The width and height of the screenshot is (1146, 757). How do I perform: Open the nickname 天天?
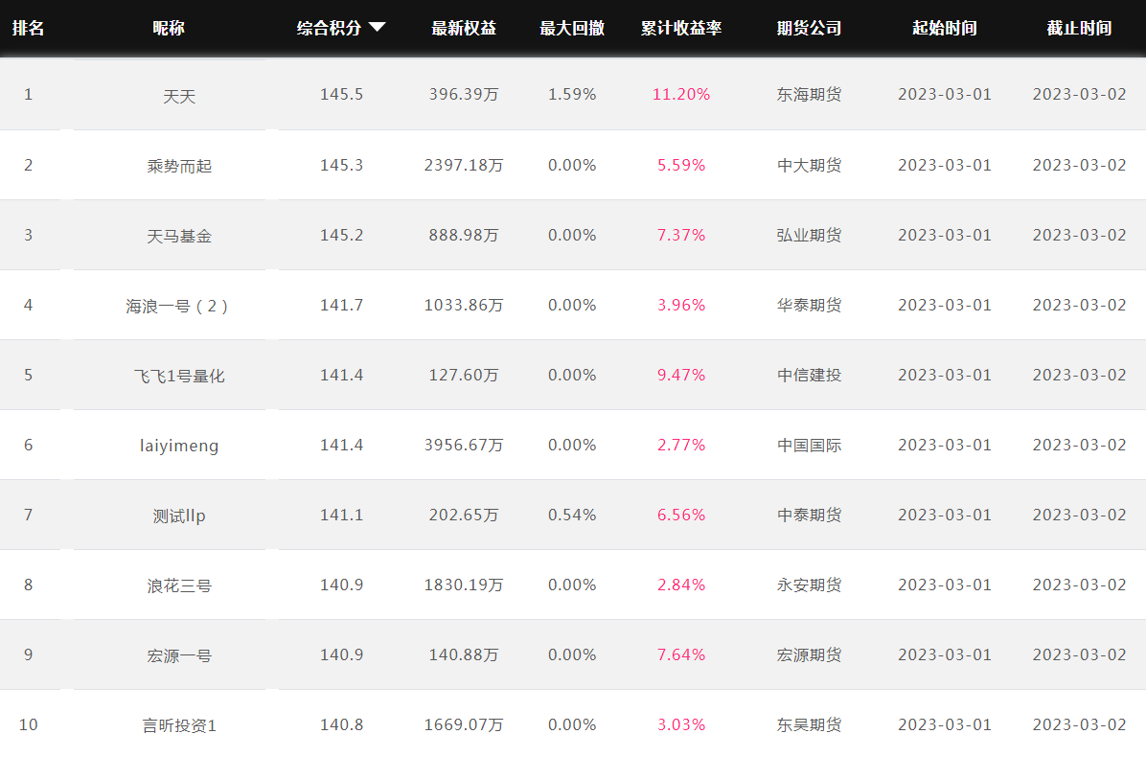pyautogui.click(x=179, y=97)
